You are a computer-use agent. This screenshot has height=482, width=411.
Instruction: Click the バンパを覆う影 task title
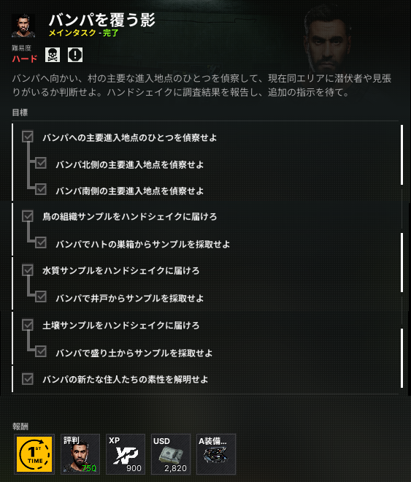[x=102, y=20]
